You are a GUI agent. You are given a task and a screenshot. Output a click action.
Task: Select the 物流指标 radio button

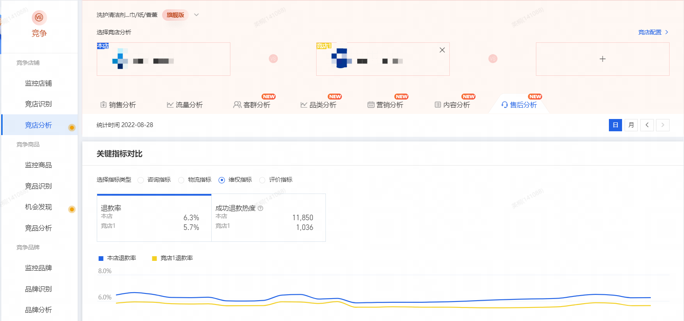(181, 180)
